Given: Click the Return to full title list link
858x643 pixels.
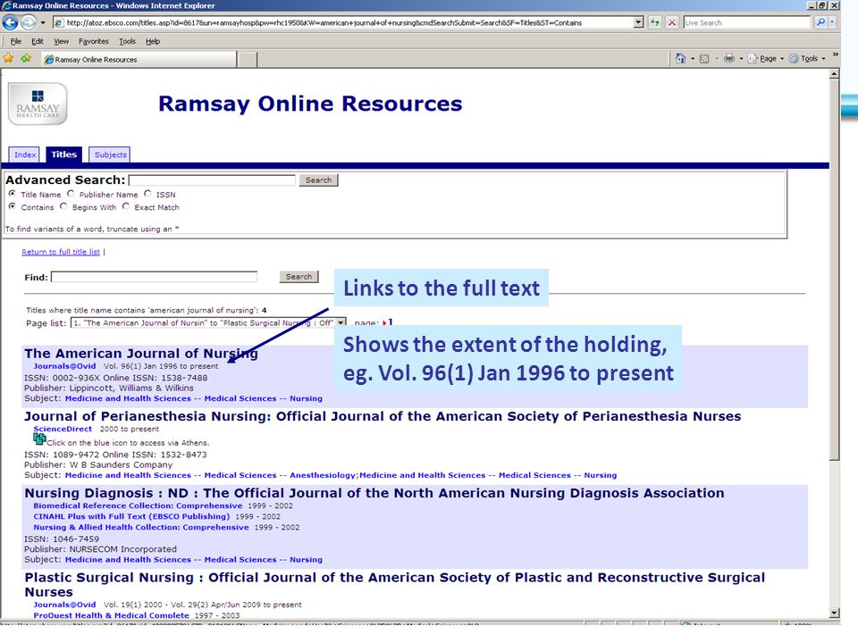Looking at the screenshot, I should 61,252.
